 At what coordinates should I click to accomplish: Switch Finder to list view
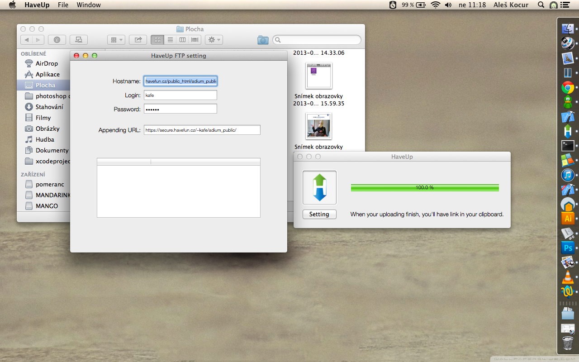point(170,40)
